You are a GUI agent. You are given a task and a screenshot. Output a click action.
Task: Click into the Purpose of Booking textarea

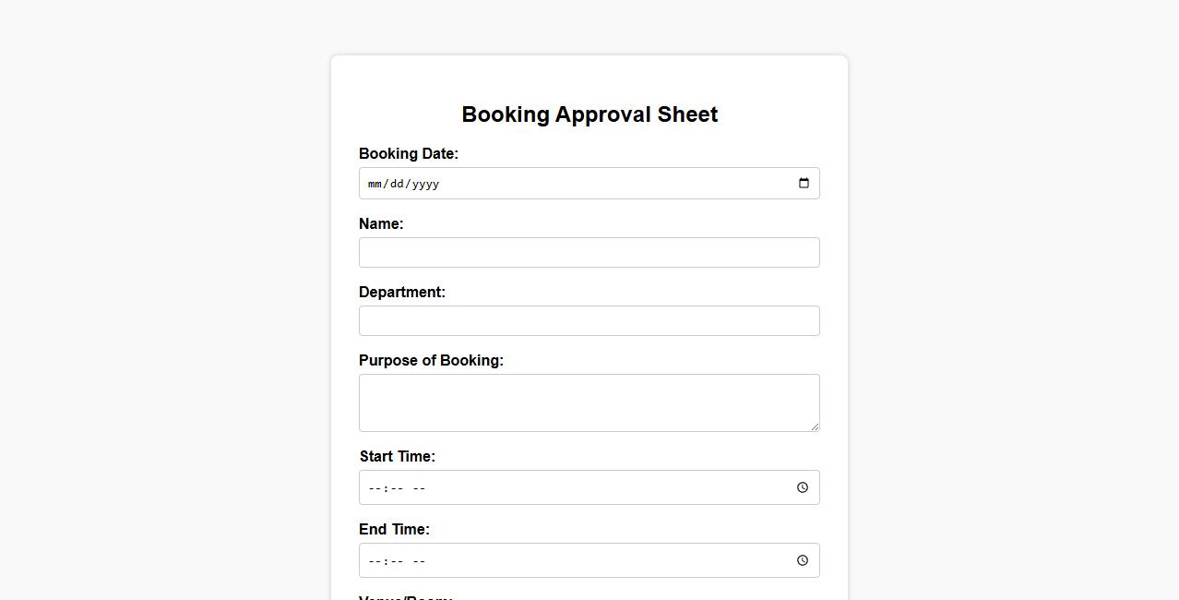tap(589, 402)
